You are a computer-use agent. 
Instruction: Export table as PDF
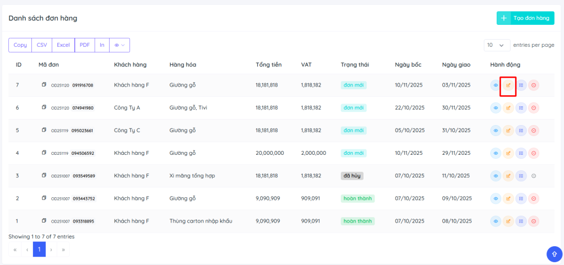click(85, 45)
